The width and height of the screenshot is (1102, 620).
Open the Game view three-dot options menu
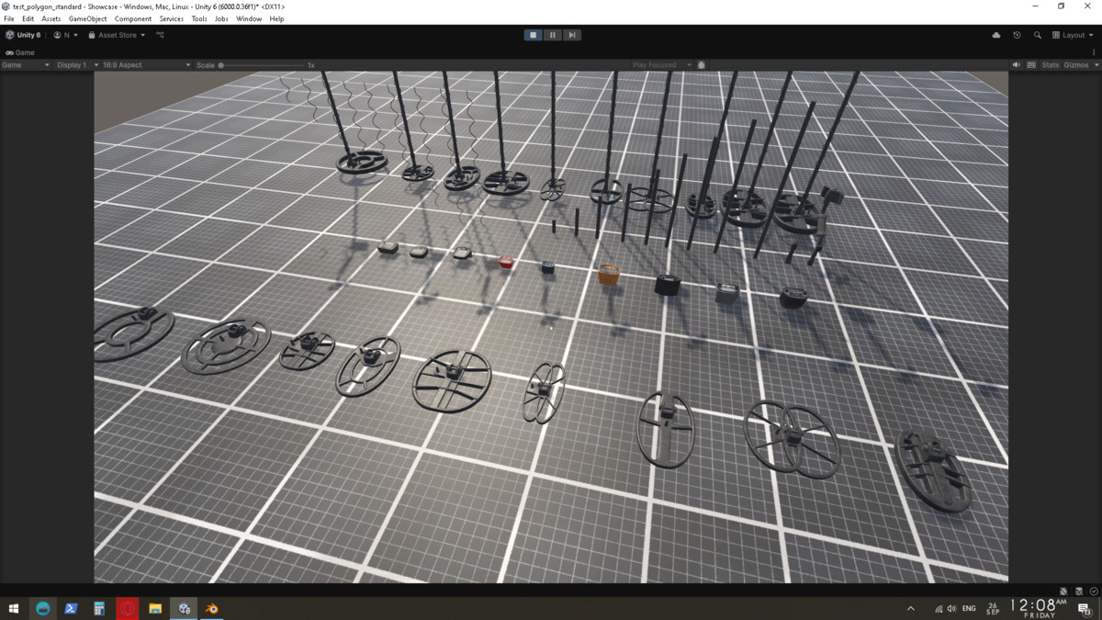tap(1094, 52)
